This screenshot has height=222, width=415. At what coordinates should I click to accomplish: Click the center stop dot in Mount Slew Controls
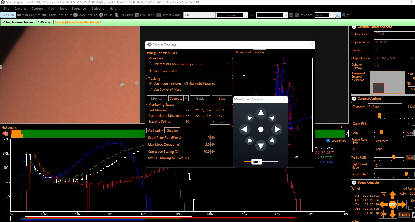261,129
